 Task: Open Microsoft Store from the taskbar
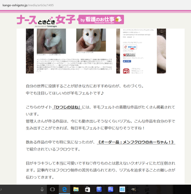coord(87,189)
